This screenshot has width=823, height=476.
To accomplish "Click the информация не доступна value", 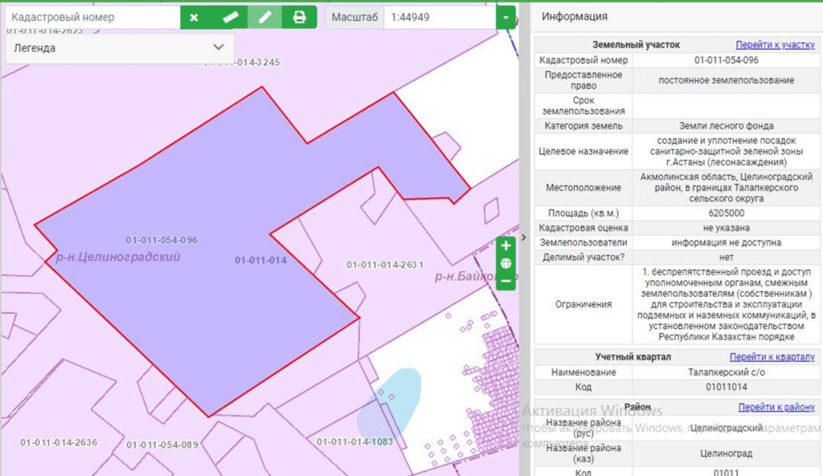I will 726,242.
